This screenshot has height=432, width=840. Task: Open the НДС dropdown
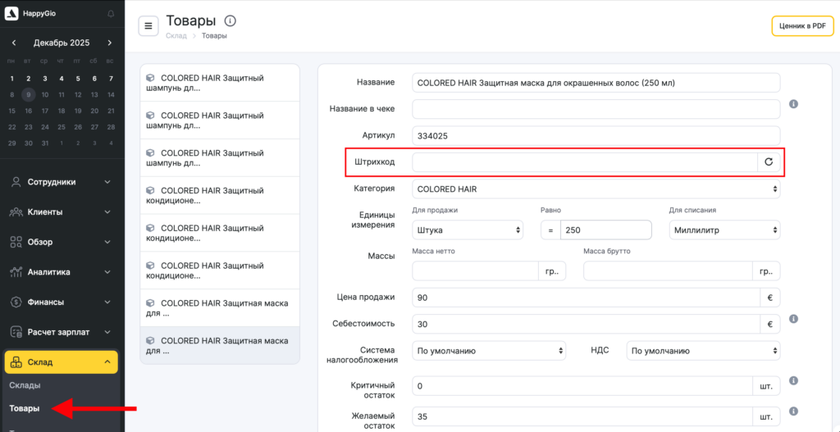pyautogui.click(x=702, y=351)
